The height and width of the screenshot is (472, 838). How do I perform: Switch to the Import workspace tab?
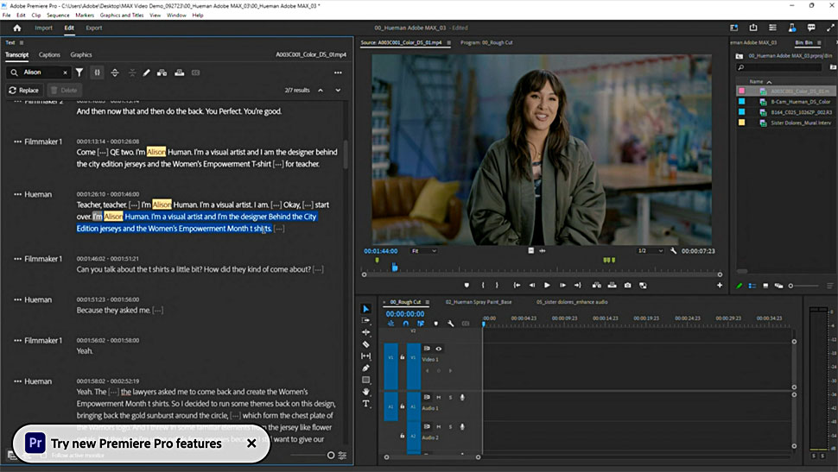(43, 28)
